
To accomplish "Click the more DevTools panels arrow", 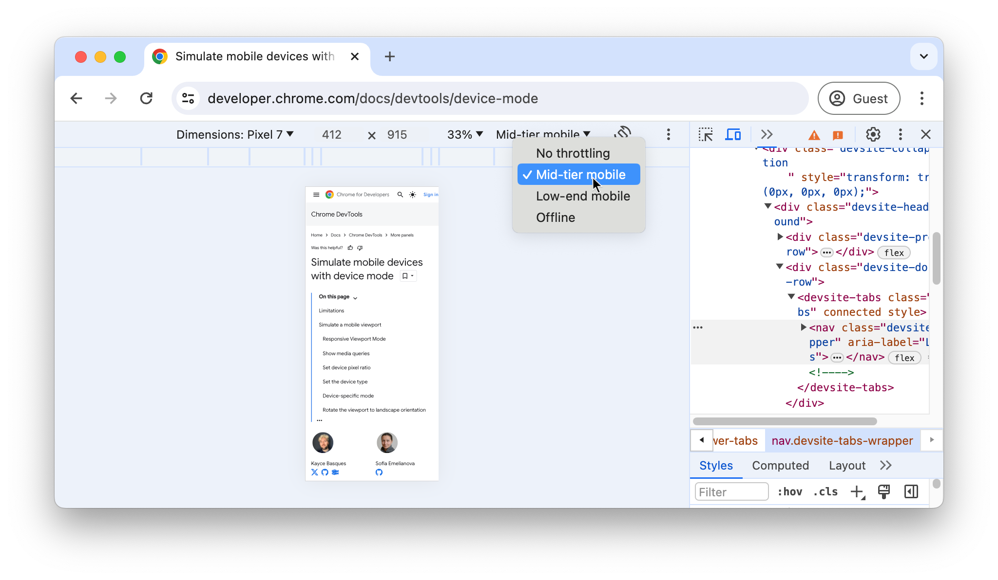I will (766, 135).
